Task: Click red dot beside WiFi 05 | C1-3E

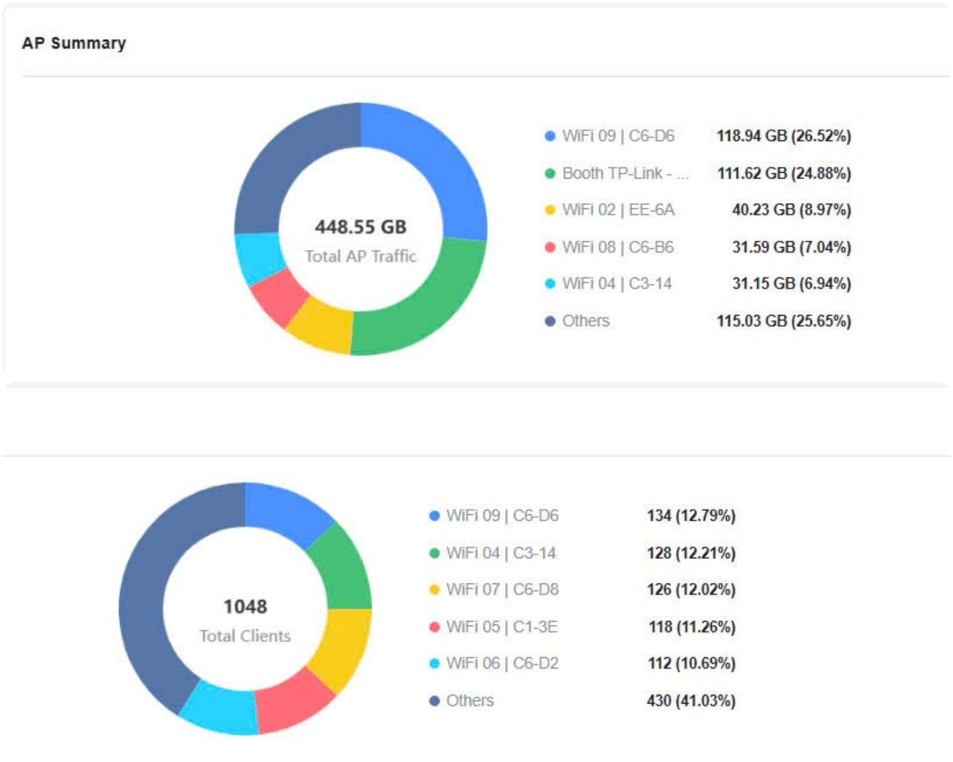Action: point(435,627)
